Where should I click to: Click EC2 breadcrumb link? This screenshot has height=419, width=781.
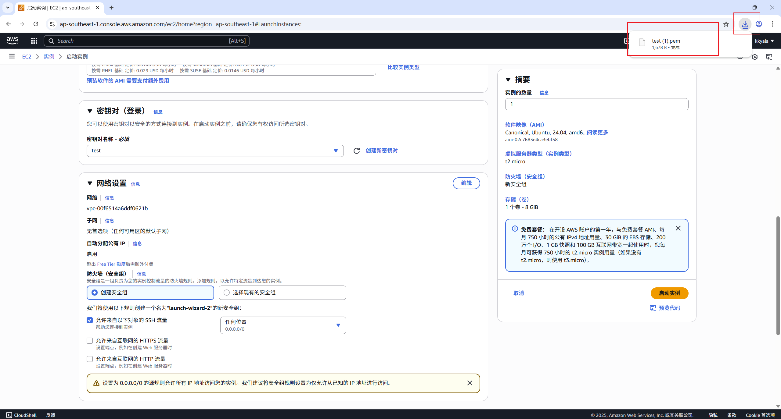(x=27, y=56)
